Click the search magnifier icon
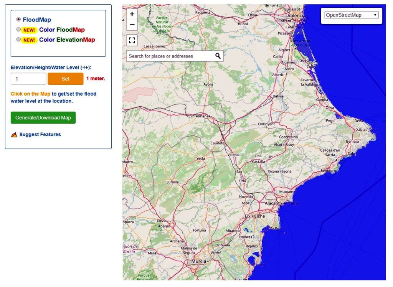Image resolution: width=393 pixels, height=287 pixels. click(218, 56)
